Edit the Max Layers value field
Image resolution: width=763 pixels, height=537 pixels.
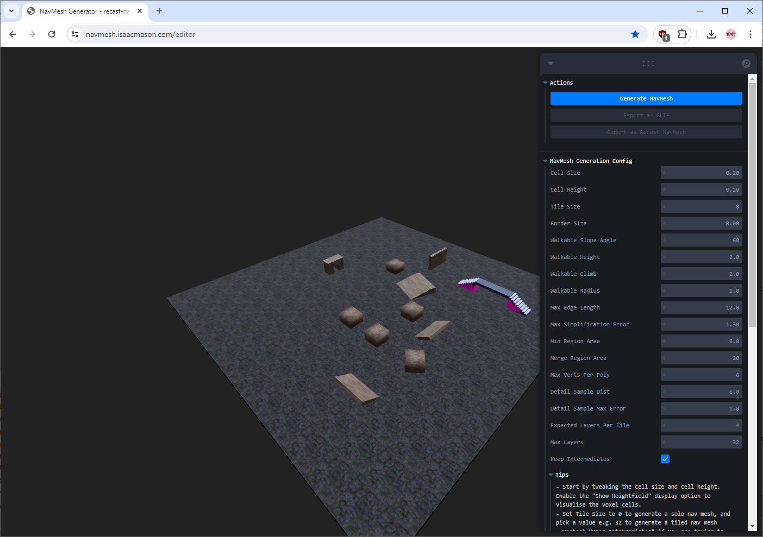pos(701,442)
